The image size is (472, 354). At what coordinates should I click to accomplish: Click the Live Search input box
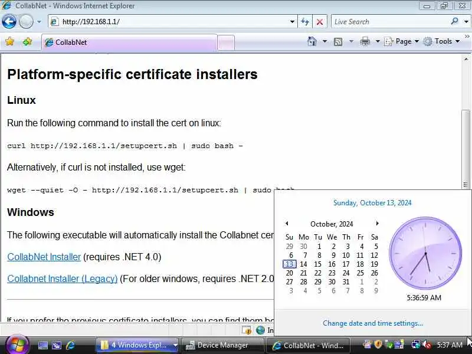click(x=390, y=22)
